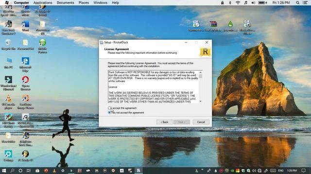Select the RocketDock installer desktop icon
Image resolution: width=311 pixels, height=174 pixels.
pyautogui.click(x=247, y=27)
